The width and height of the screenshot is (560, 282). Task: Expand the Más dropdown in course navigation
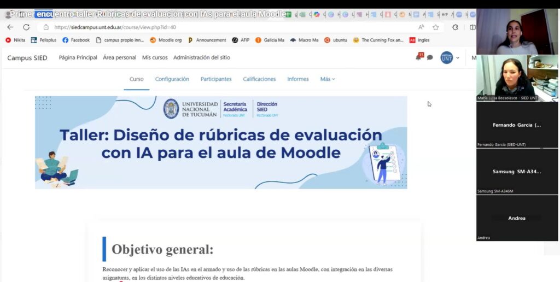pyautogui.click(x=328, y=79)
